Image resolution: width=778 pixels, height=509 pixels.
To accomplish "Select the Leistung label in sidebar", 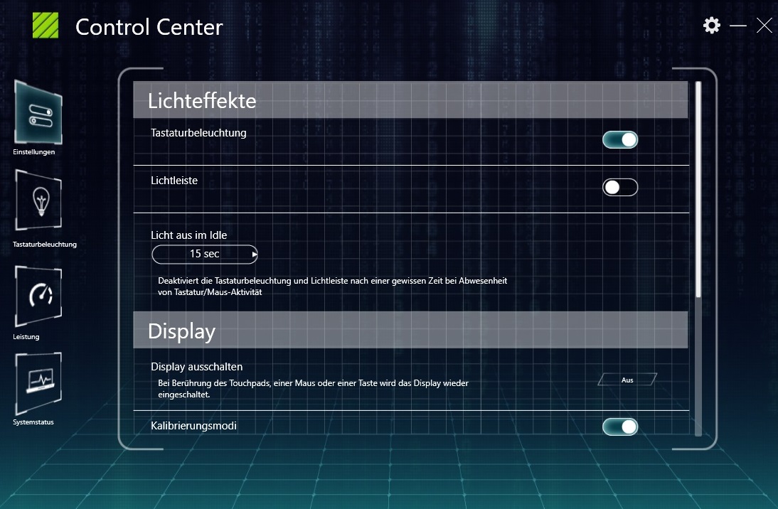I will [x=26, y=336].
